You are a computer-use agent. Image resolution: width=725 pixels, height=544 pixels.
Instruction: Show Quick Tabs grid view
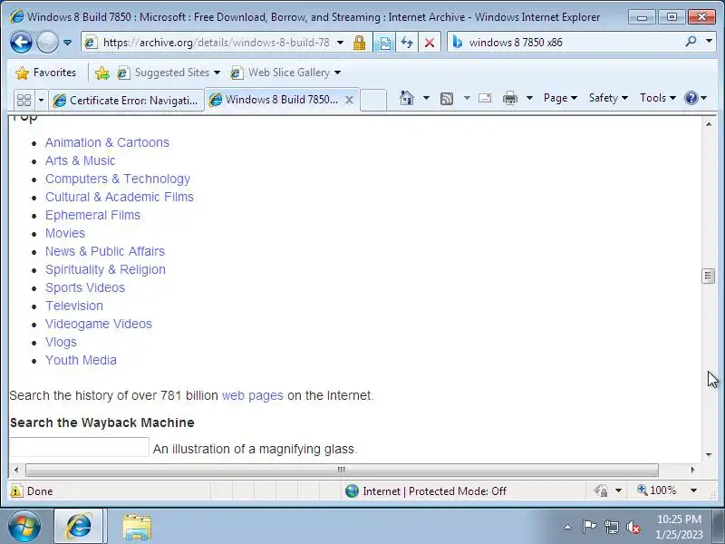24,100
